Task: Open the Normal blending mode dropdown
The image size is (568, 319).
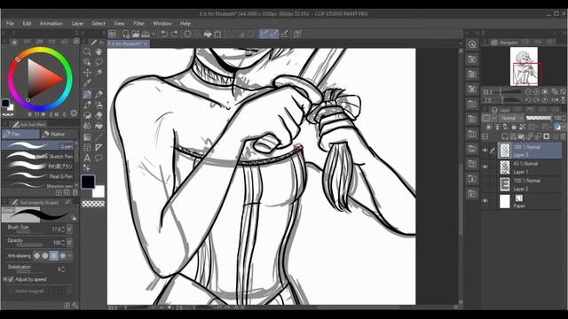Action: coord(510,118)
